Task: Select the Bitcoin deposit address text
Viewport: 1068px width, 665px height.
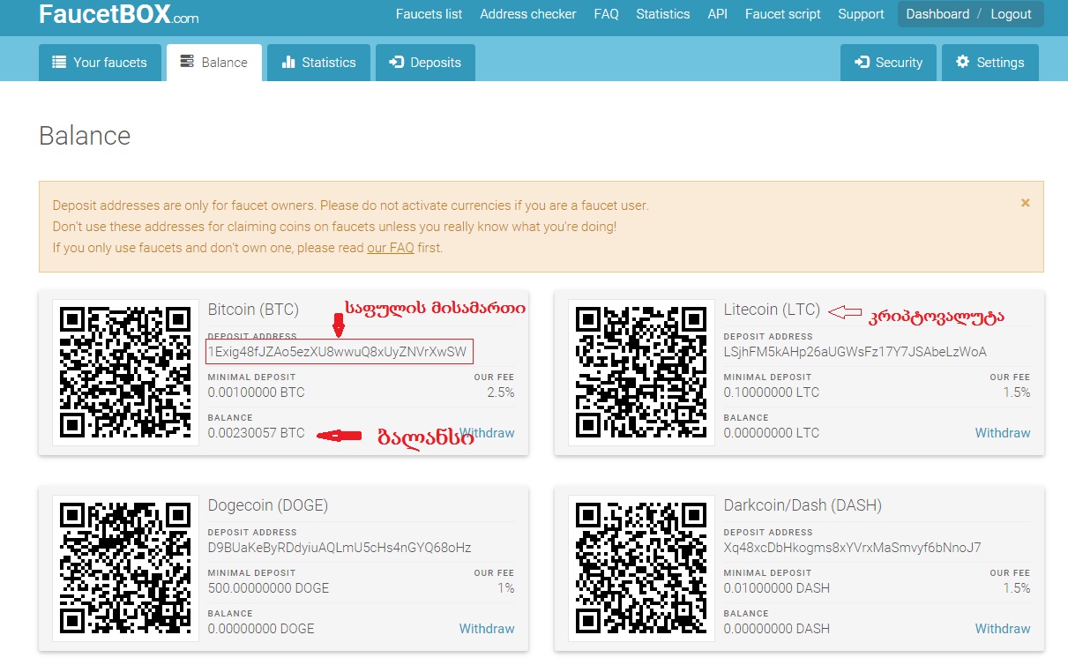Action: pos(337,352)
